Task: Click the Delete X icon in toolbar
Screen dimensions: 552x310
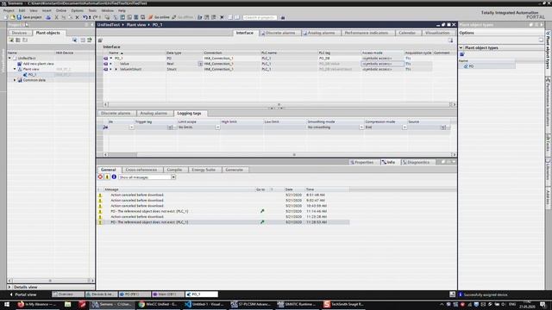Action: coord(77,17)
